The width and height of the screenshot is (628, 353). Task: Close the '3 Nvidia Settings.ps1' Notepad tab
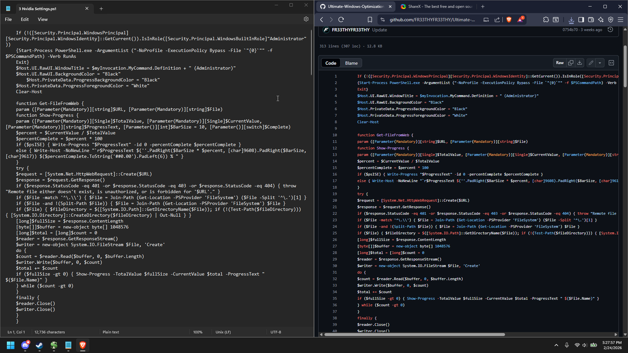point(87,8)
